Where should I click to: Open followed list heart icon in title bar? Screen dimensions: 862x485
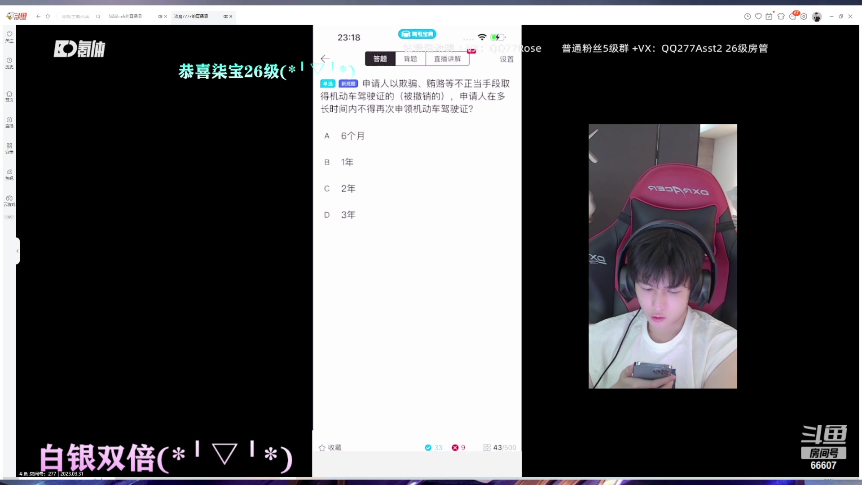(x=758, y=17)
